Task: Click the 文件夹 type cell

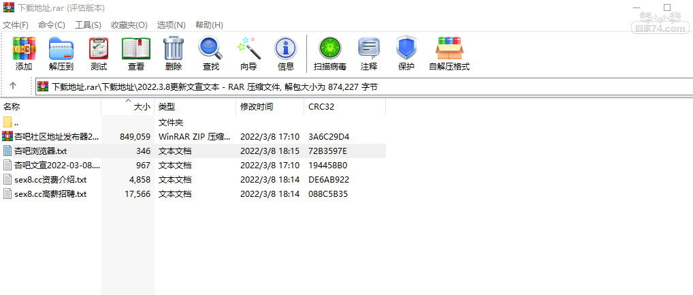Action: (171, 122)
